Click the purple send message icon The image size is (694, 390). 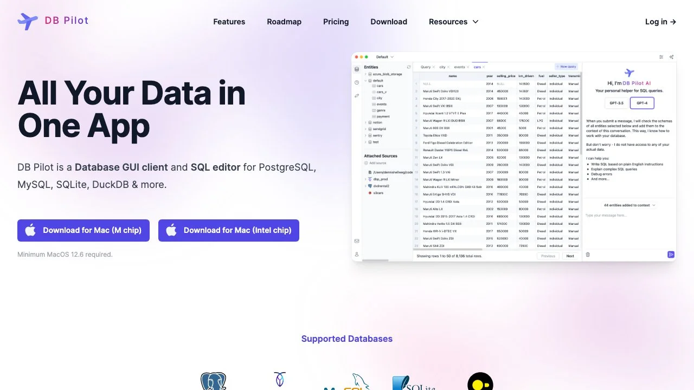tap(671, 254)
